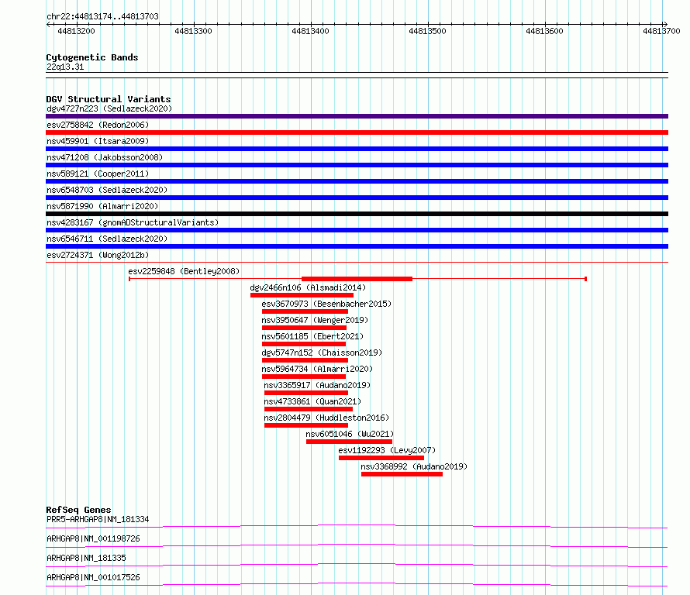Click the DGV Structural Variants track title
690x595 pixels.
click(109, 99)
